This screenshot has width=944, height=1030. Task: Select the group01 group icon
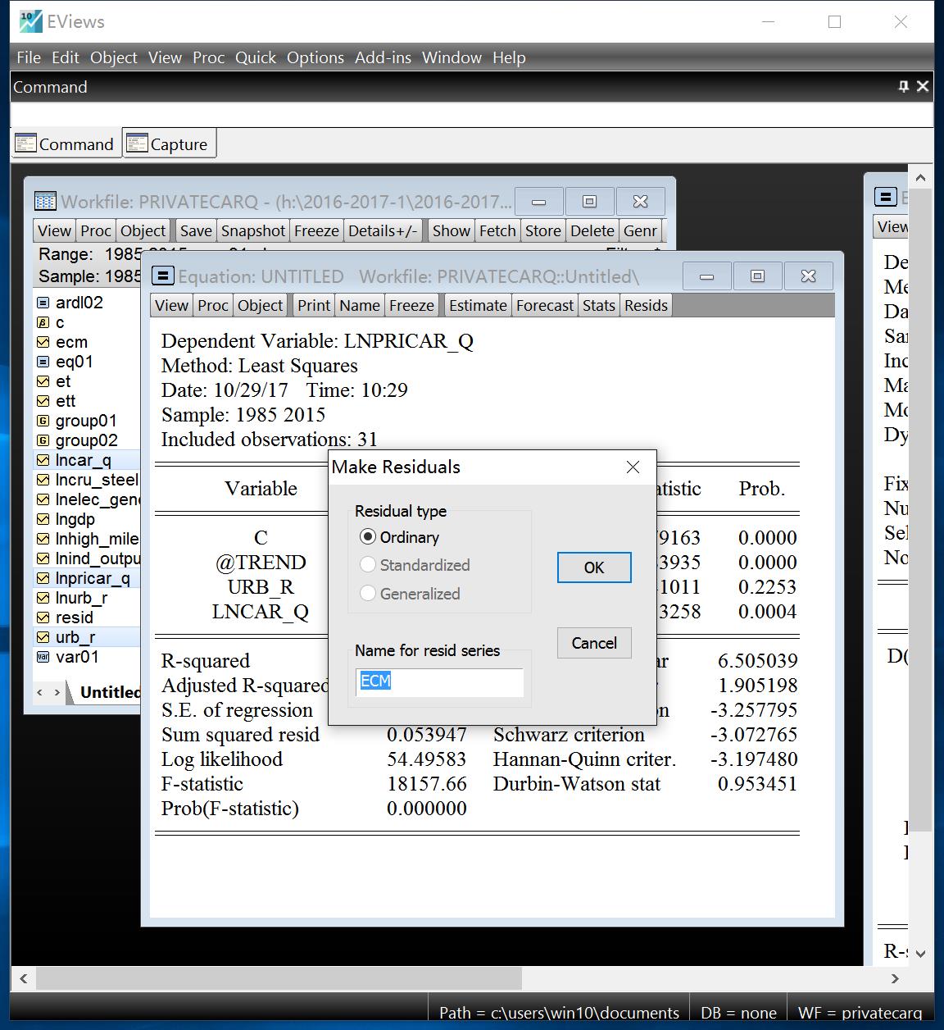(x=43, y=421)
